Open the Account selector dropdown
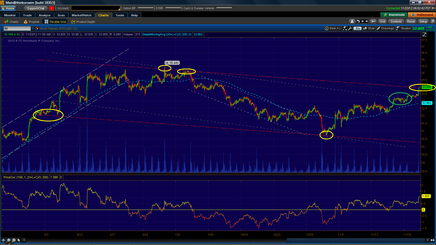The width and height of the screenshot is (436, 245). point(96,8)
